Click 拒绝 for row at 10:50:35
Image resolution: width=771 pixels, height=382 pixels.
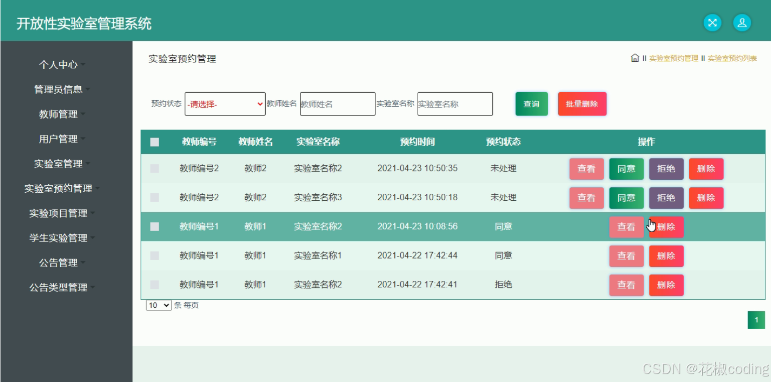(x=666, y=169)
